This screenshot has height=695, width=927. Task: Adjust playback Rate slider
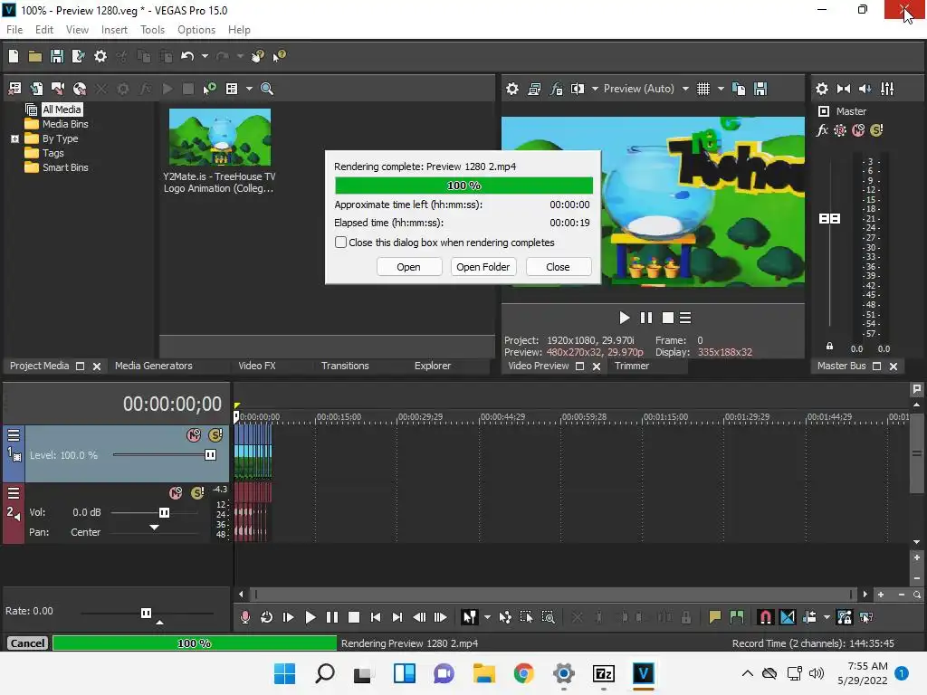pyautogui.click(x=146, y=613)
